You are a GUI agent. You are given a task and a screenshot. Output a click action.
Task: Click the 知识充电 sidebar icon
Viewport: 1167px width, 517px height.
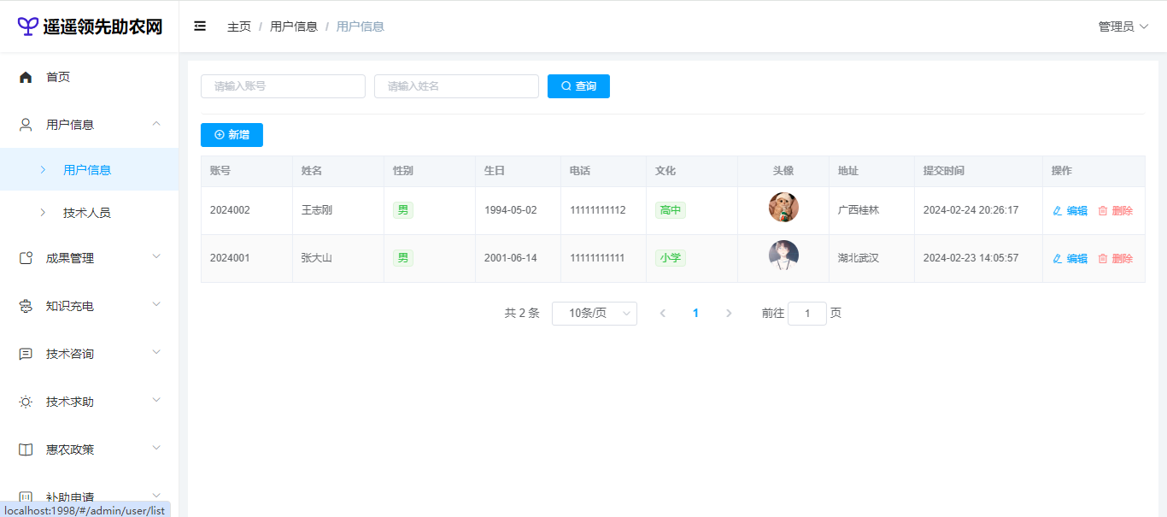click(26, 306)
